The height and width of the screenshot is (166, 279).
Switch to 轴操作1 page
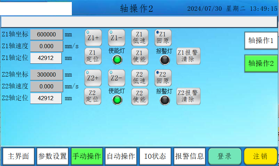(x=261, y=41)
